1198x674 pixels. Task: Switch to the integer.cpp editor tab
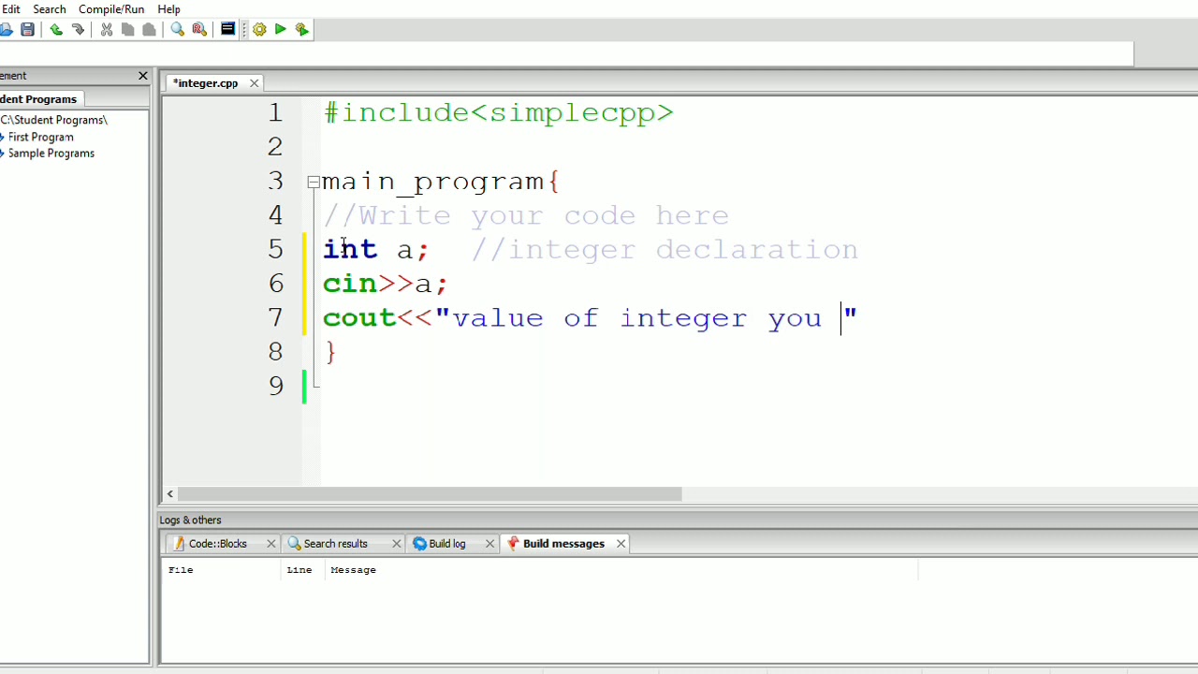click(x=205, y=83)
